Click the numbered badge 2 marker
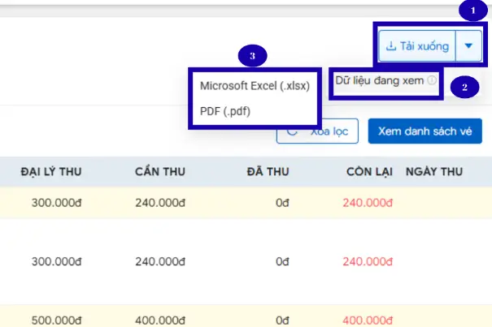Image resolution: width=492 pixels, height=327 pixels. click(x=464, y=87)
